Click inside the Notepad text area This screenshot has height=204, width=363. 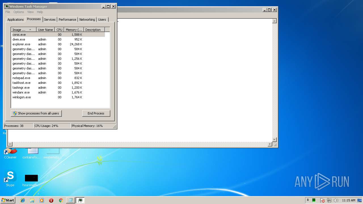coord(195,80)
